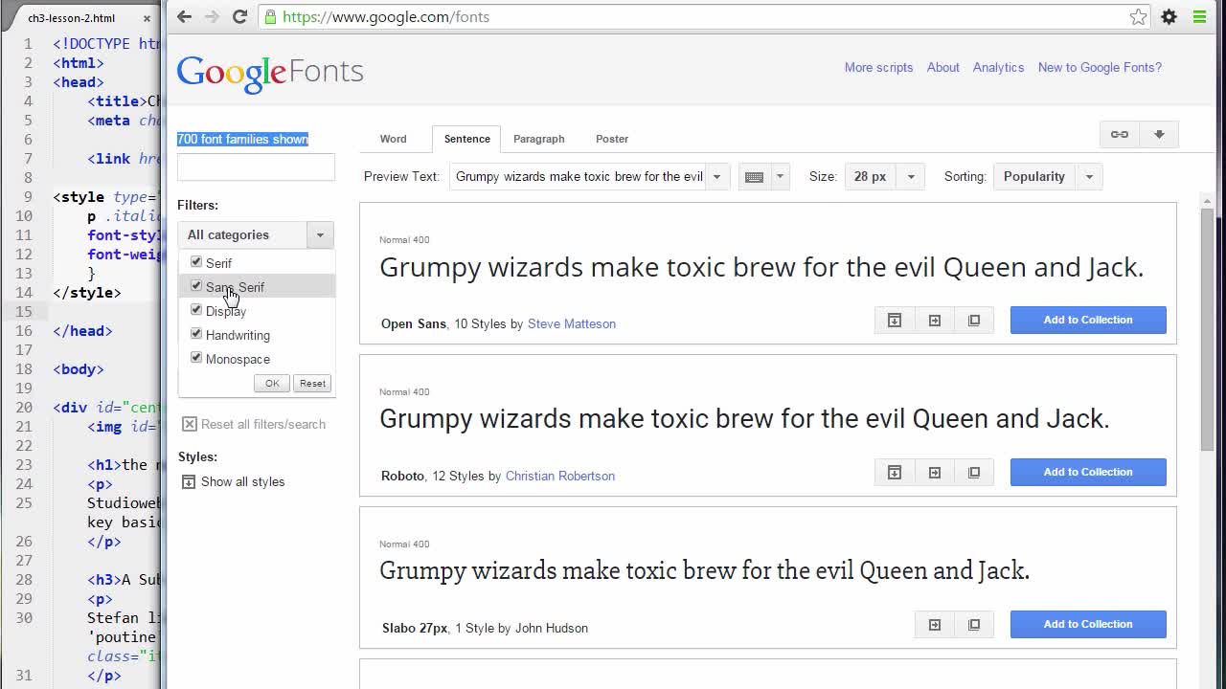Viewport: 1226px width, 689px height.
Task: Click the Show all styles link
Action: [242, 482]
